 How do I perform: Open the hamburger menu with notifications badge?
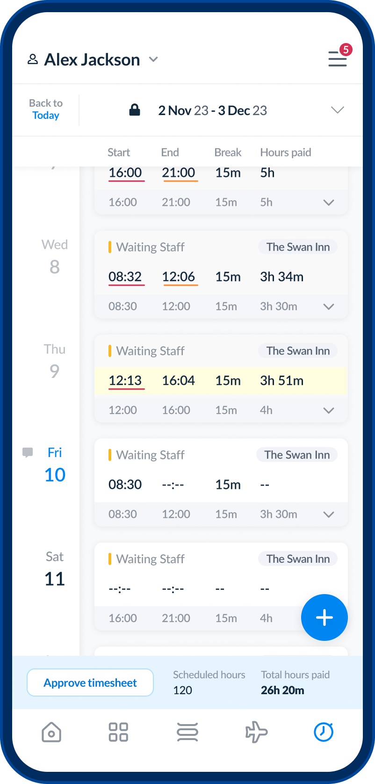[x=338, y=58]
